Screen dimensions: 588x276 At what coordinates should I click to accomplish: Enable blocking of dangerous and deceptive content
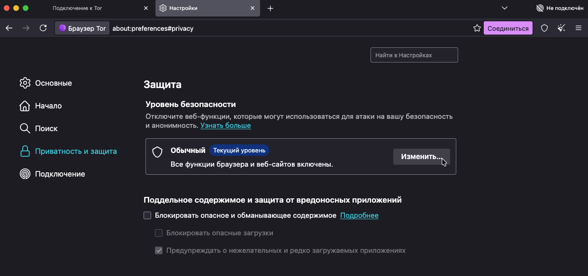(147, 215)
